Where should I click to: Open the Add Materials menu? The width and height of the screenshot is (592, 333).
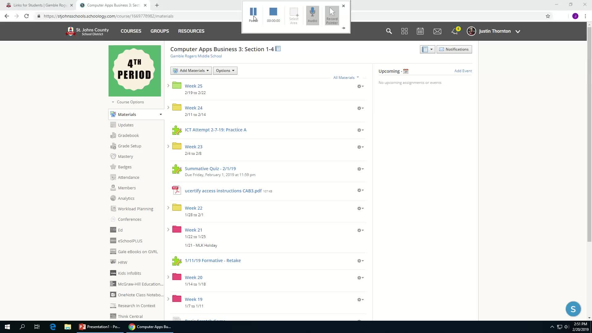tap(190, 70)
